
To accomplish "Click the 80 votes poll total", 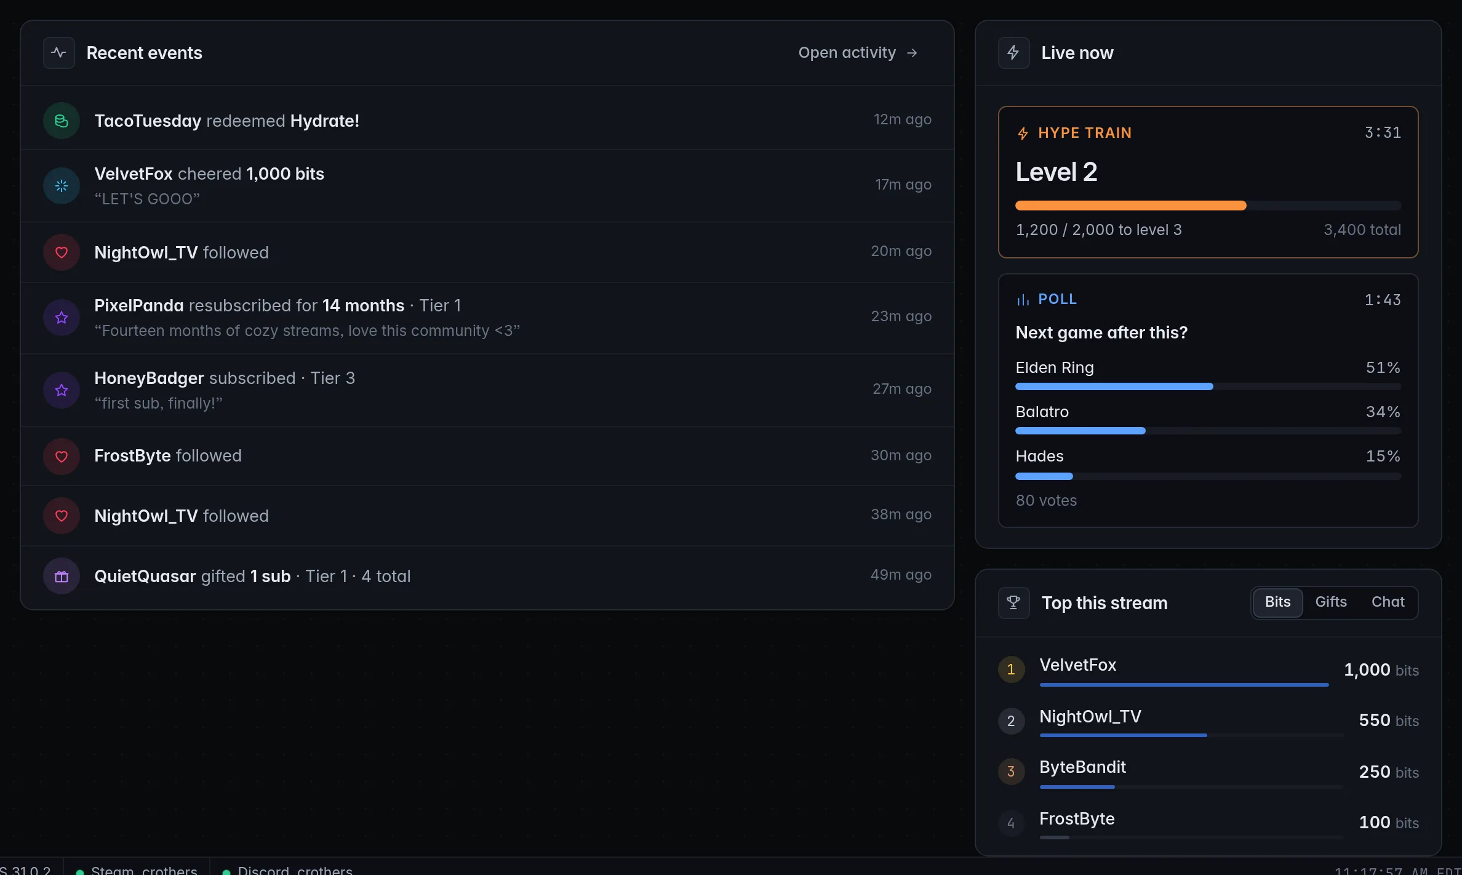I will pos(1046,500).
